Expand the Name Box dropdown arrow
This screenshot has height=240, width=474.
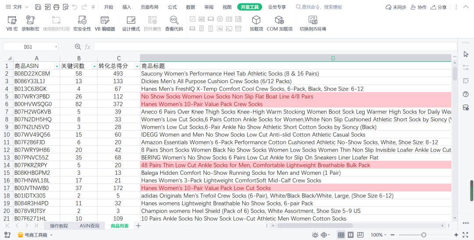pyautogui.click(x=56, y=47)
